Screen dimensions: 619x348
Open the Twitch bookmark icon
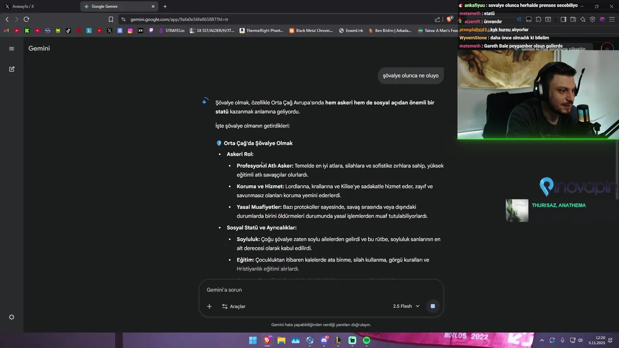point(151,30)
